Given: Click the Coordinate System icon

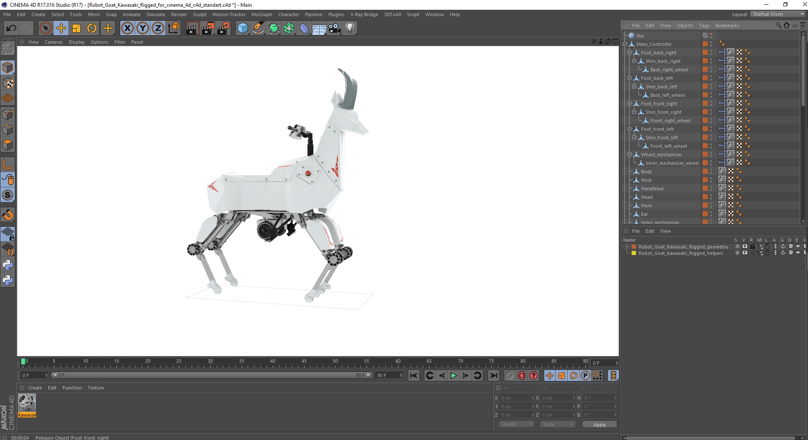Looking at the screenshot, I should click(173, 28).
